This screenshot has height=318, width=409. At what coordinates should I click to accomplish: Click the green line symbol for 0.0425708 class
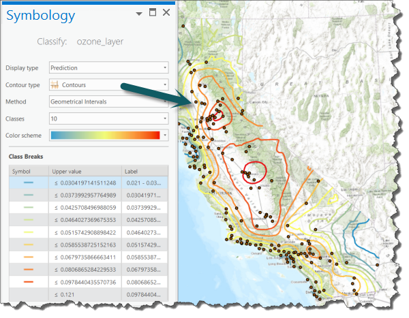coord(28,207)
